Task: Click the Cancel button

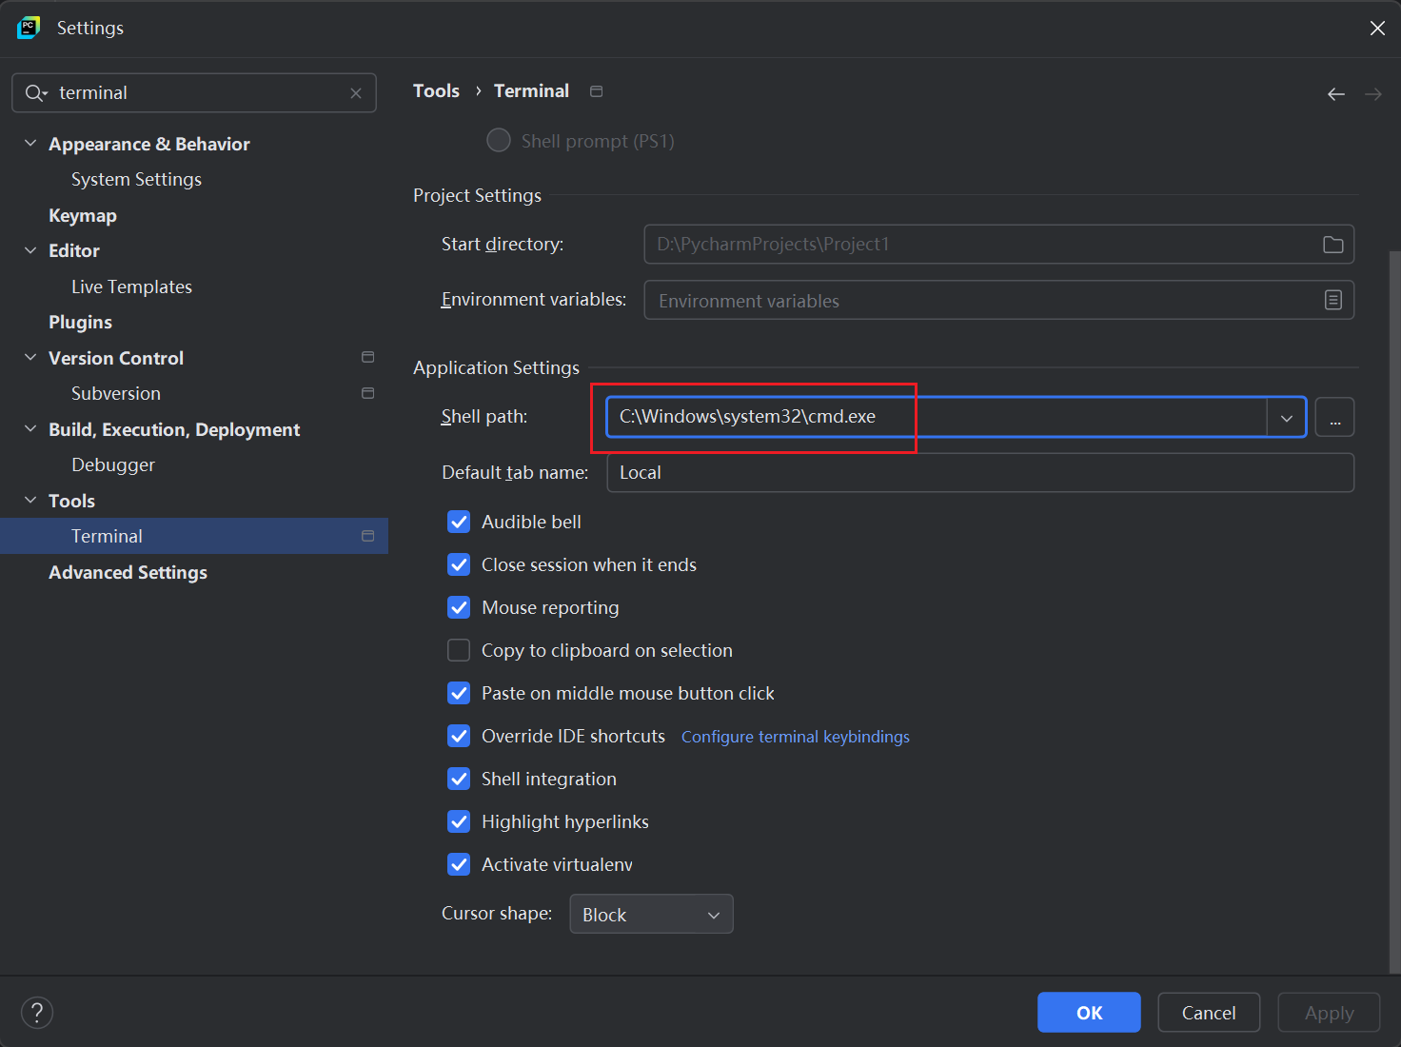Action: pyautogui.click(x=1209, y=1013)
